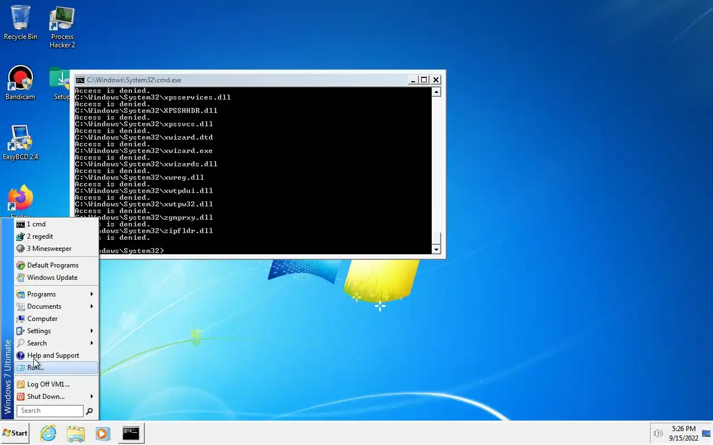Click the regedit icon in Start menu
The width and height of the screenshot is (713, 445).
pos(21,236)
